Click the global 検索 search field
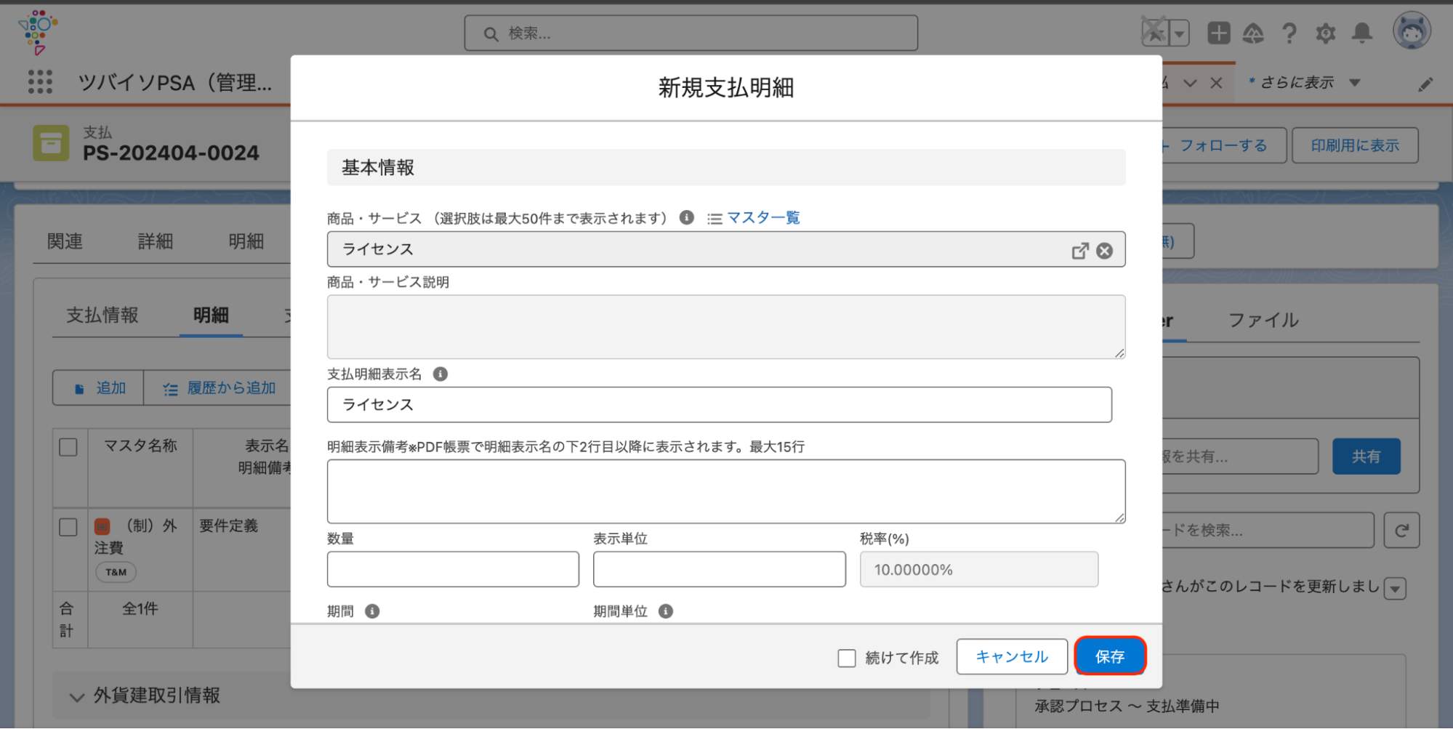The width and height of the screenshot is (1453, 729). (691, 33)
